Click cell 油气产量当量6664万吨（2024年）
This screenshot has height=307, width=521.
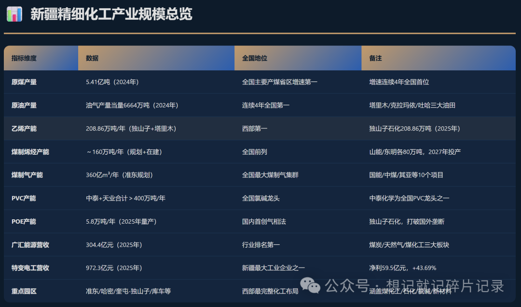[x=132, y=105]
